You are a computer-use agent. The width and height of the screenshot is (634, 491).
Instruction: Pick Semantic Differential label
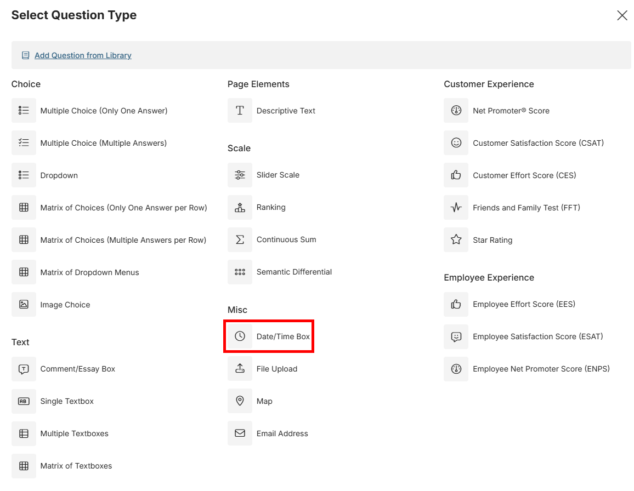[x=295, y=272]
